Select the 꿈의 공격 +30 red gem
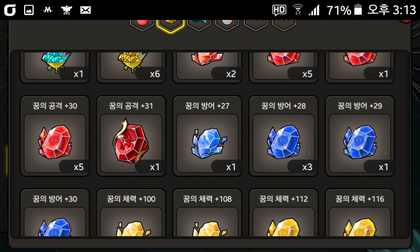The height and width of the screenshot is (252, 420). [x=55, y=136]
